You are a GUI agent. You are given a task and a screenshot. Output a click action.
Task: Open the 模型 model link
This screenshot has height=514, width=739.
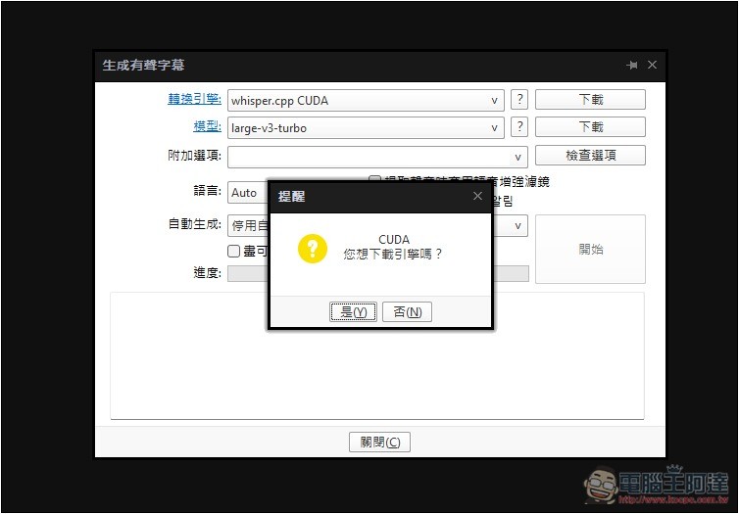[208, 126]
